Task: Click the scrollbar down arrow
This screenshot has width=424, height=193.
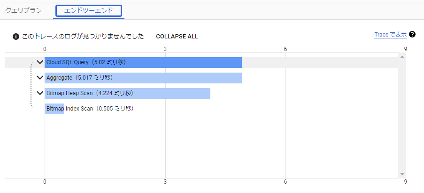Action: click(402, 174)
